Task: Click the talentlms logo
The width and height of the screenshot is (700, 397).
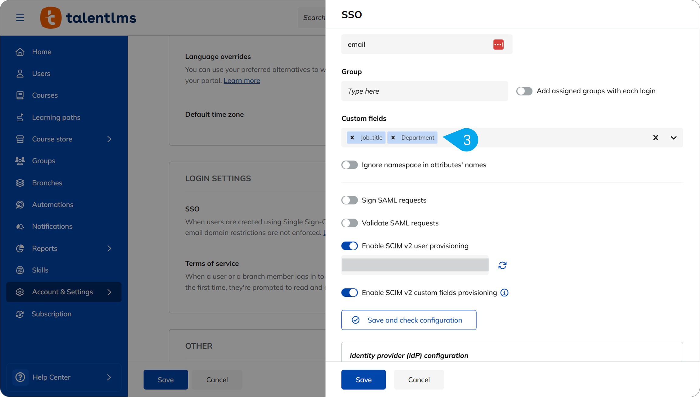Action: pyautogui.click(x=88, y=18)
